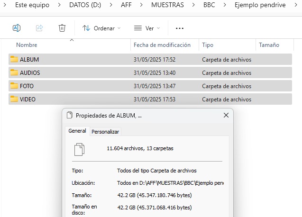Sort by the Nombre column header

27,45
